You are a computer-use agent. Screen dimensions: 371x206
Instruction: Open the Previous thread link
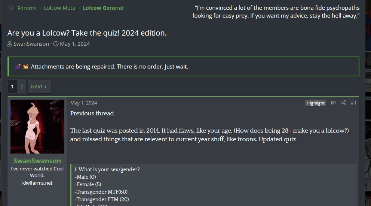pos(92,113)
